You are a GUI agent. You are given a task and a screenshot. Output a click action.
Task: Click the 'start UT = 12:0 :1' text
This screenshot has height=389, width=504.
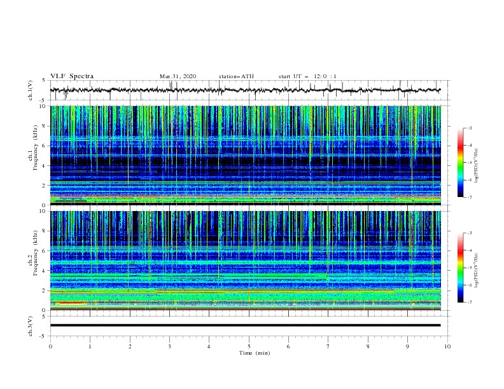(307, 76)
